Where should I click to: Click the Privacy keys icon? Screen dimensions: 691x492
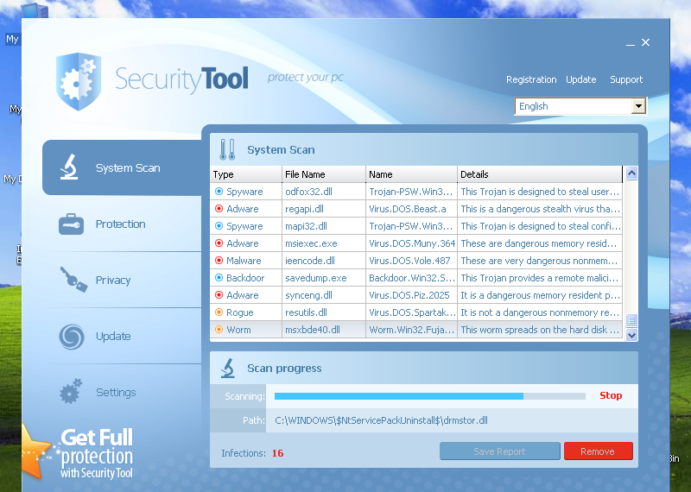pos(73,280)
